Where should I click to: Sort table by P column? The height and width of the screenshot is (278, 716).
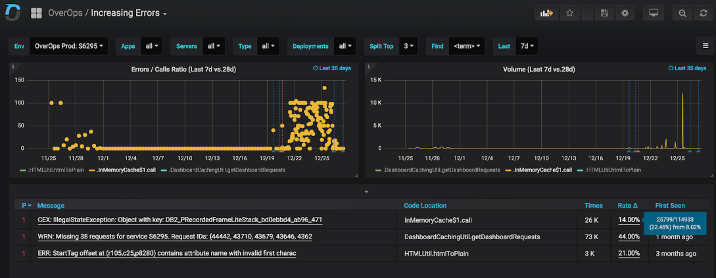26,206
